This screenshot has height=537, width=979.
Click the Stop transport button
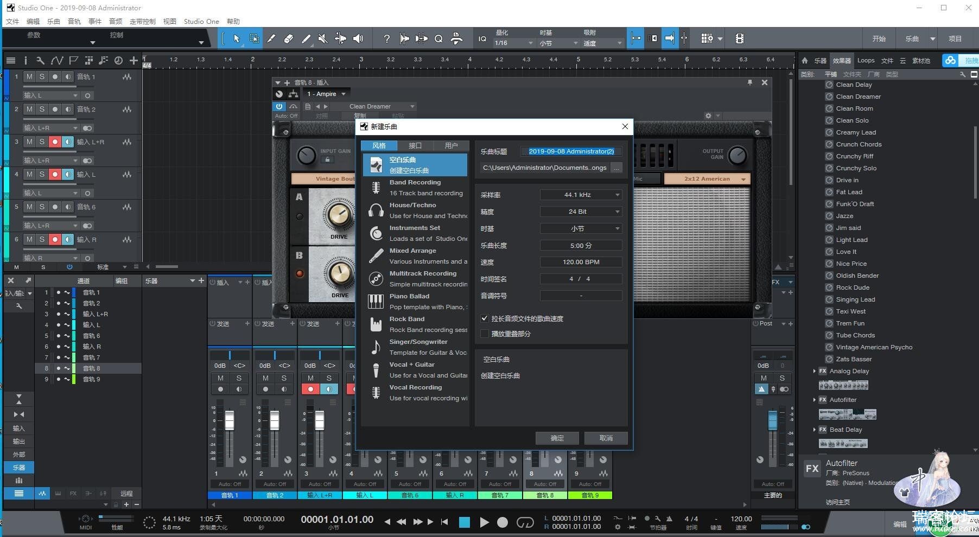click(465, 522)
